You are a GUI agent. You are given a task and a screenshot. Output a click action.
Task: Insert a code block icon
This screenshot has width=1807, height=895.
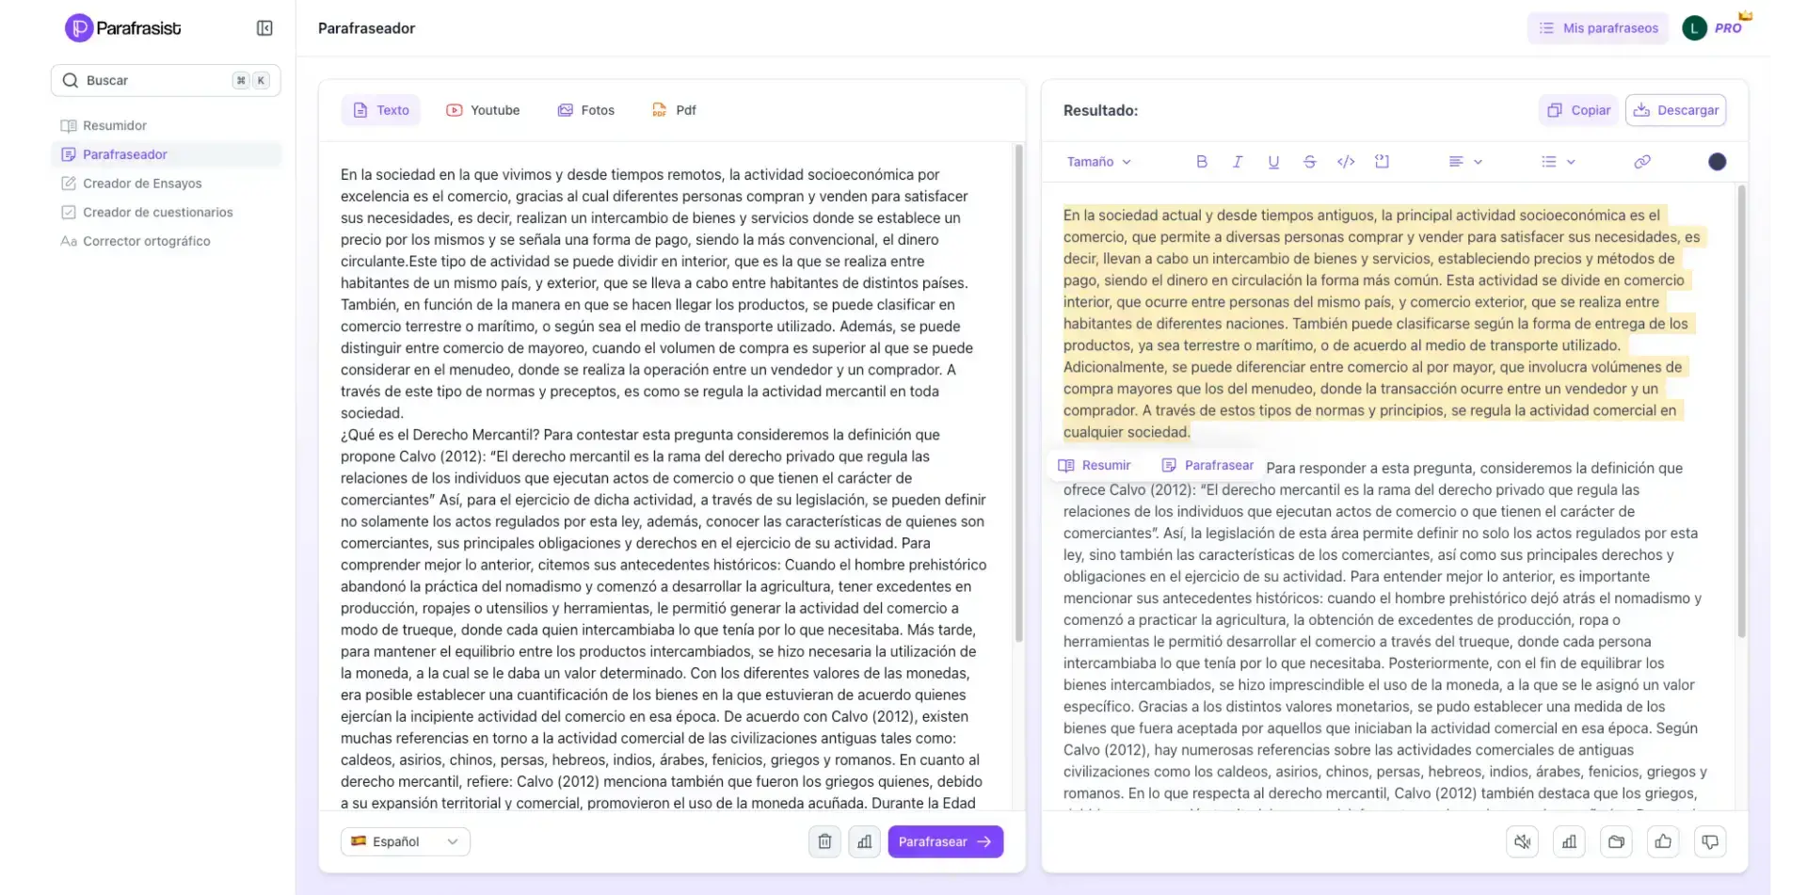tap(1382, 162)
